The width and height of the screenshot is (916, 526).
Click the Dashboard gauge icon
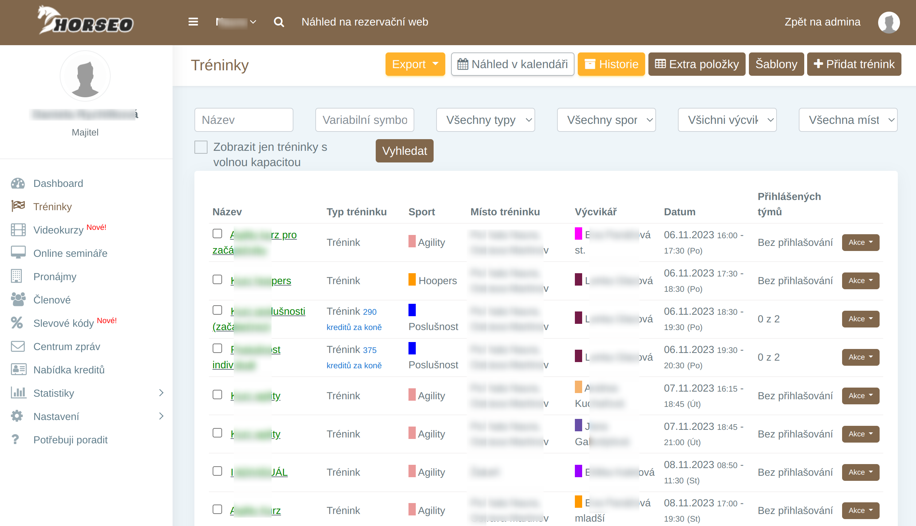18,183
